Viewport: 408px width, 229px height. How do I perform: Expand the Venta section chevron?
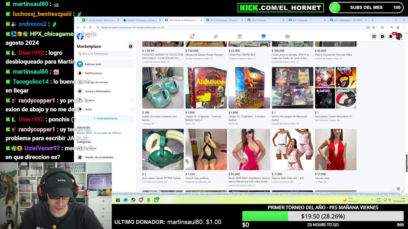(x=132, y=109)
